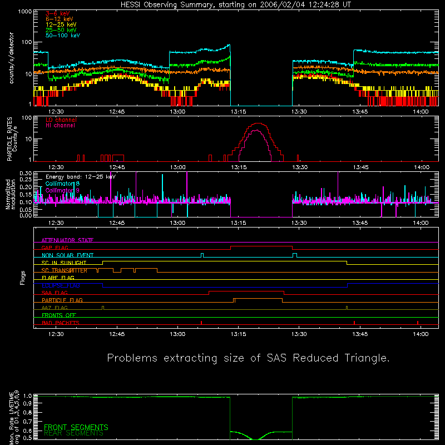The width and height of the screenshot is (445, 445).
Task: Click the BAD PACKETS flag label
Action: tap(61, 323)
